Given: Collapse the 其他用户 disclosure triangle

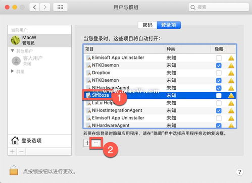Looking at the screenshot, I should pos(12,51).
